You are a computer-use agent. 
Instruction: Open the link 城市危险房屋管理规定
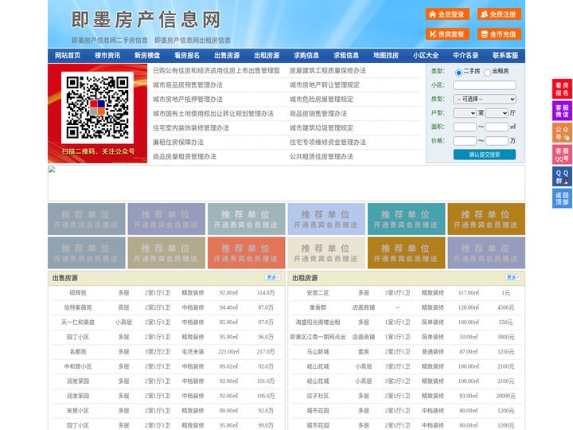pos(322,99)
